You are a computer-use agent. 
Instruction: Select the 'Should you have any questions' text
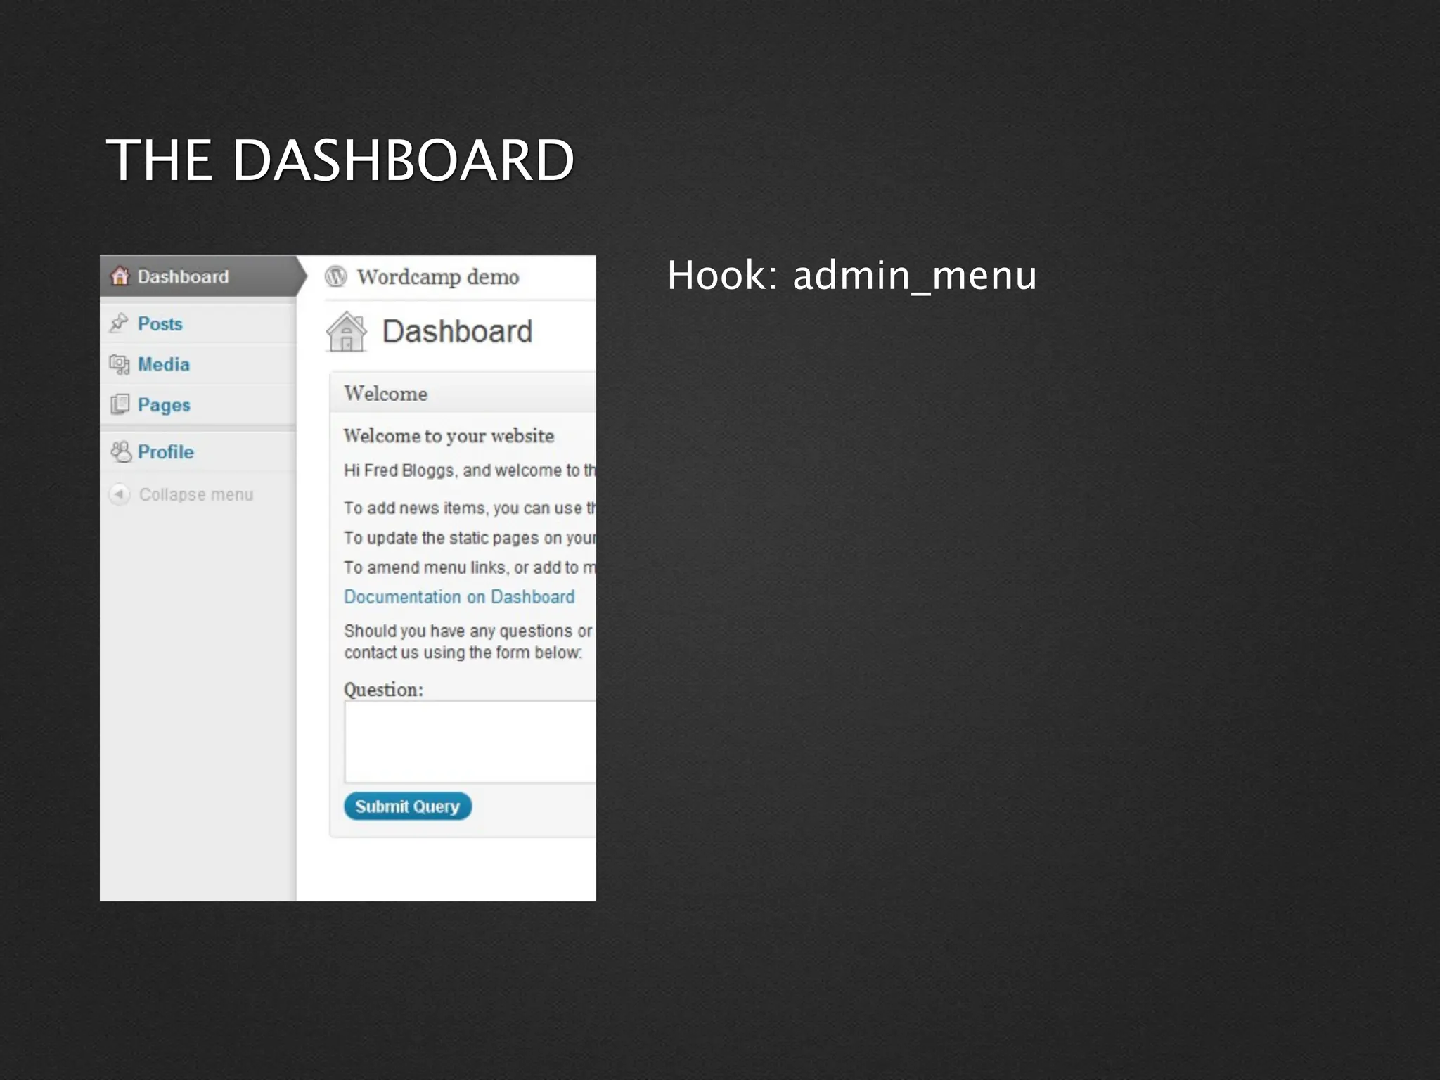tap(468, 641)
